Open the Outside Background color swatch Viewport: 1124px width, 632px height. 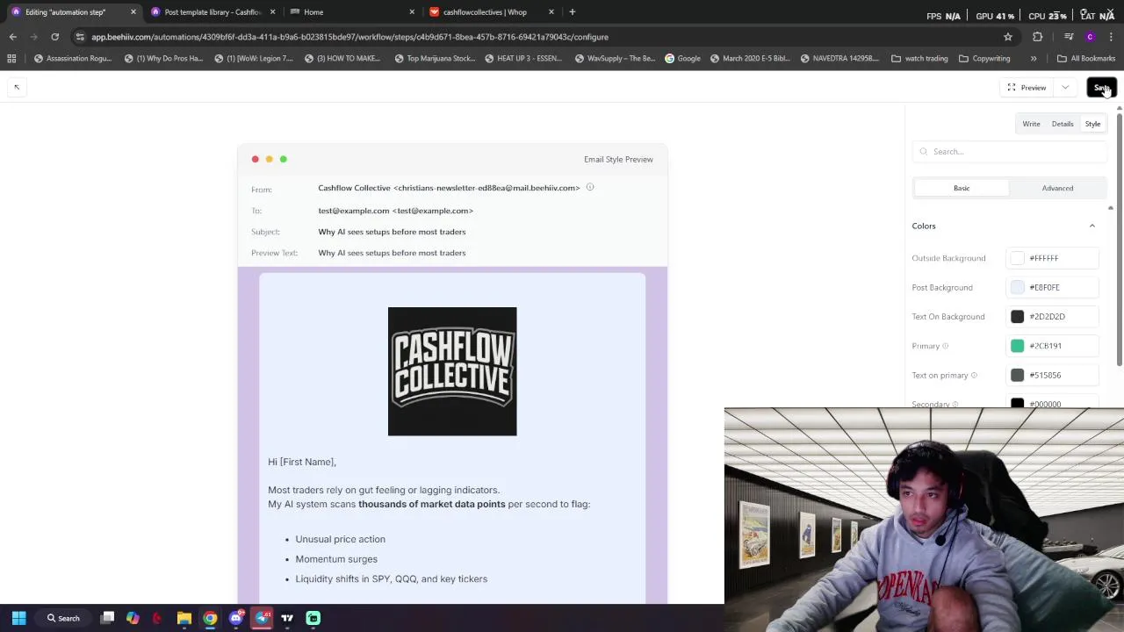point(1017,258)
